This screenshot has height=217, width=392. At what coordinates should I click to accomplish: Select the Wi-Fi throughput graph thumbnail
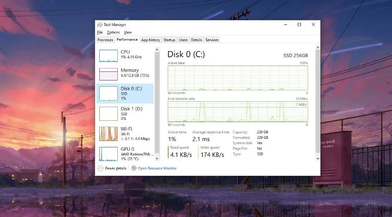108,134
